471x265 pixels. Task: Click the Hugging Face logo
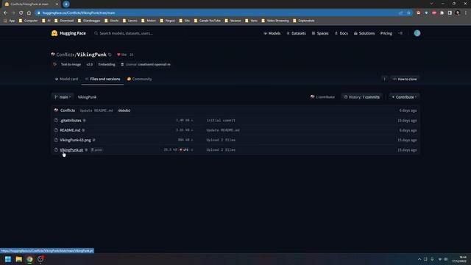pos(68,33)
